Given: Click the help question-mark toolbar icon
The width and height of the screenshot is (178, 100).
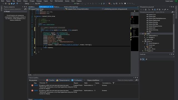Looking at the screenshot, I should (104, 4).
